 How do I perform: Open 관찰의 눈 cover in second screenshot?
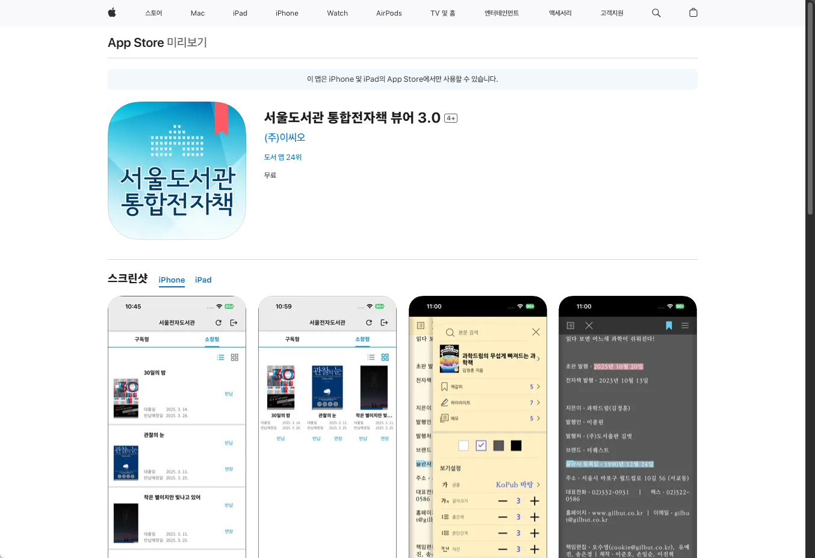(327, 387)
